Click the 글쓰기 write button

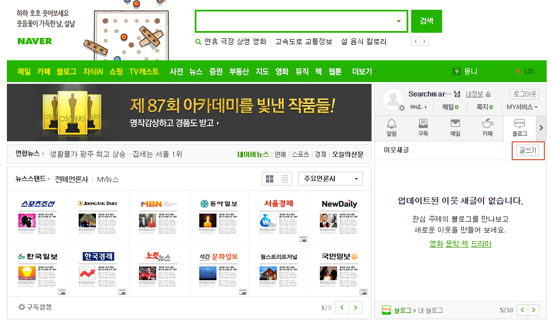[x=528, y=150]
